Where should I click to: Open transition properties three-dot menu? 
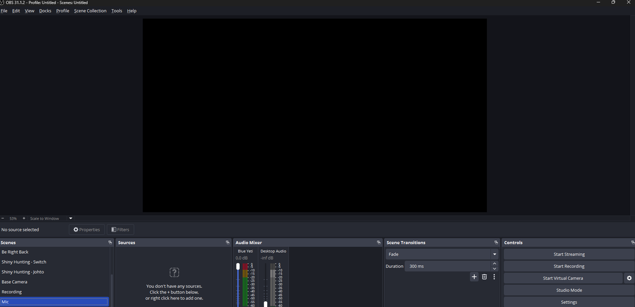494,277
